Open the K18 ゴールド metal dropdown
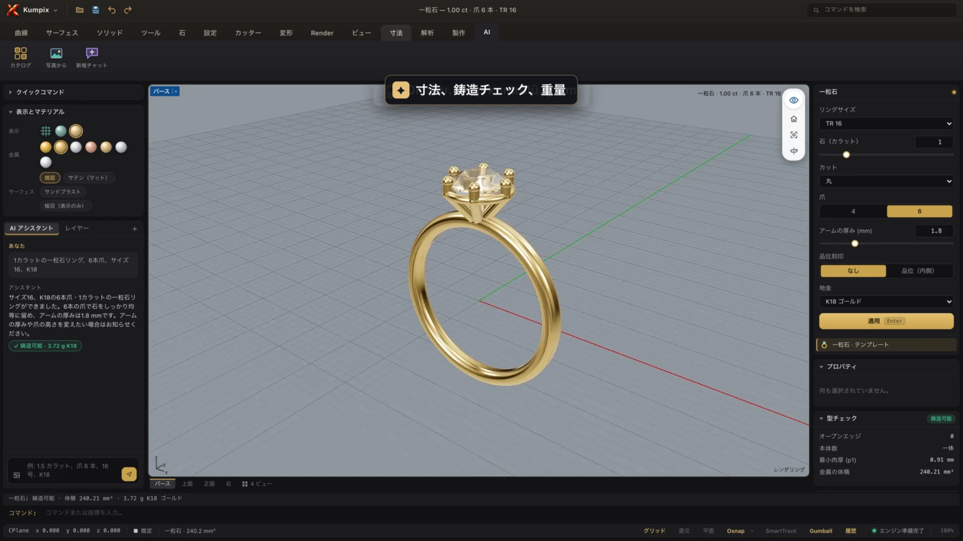 click(x=886, y=302)
